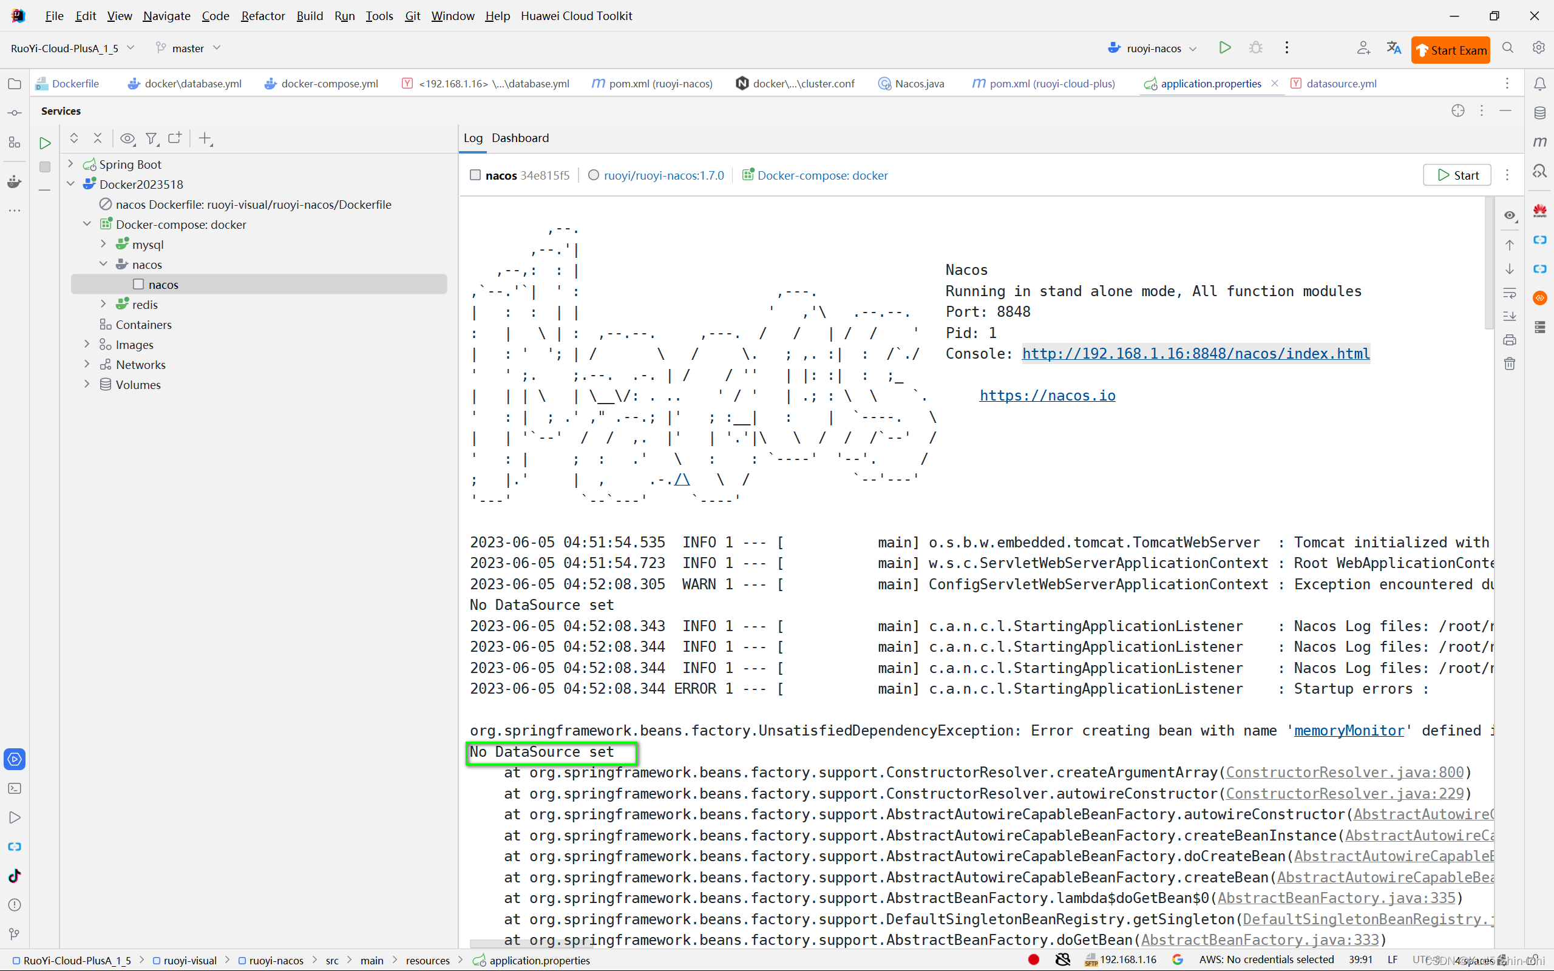Expand the Spring Boot tree node
This screenshot has height=971, width=1554.
tap(70, 164)
